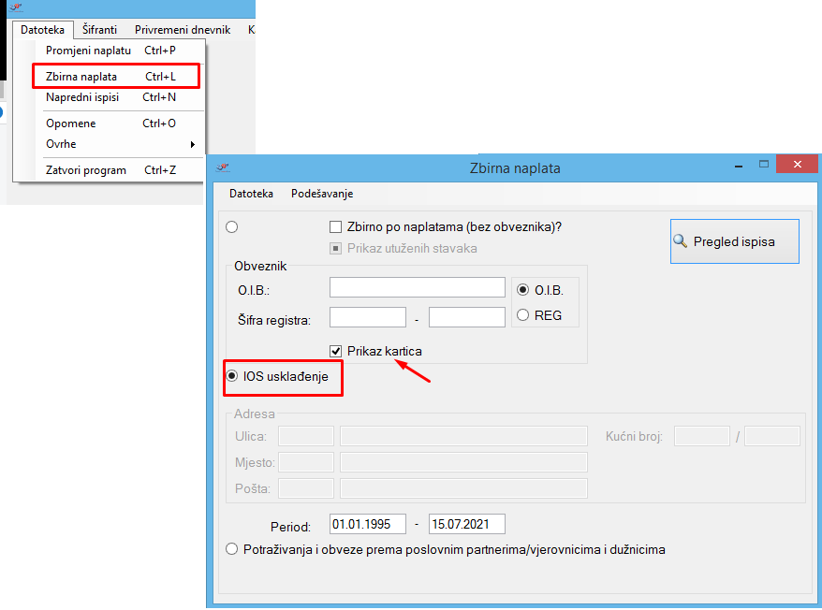Open the Šifranti menu
The height and width of the screenshot is (610, 822).
[99, 30]
